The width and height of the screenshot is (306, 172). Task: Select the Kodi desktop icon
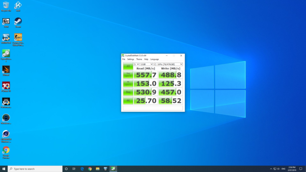point(18,7)
